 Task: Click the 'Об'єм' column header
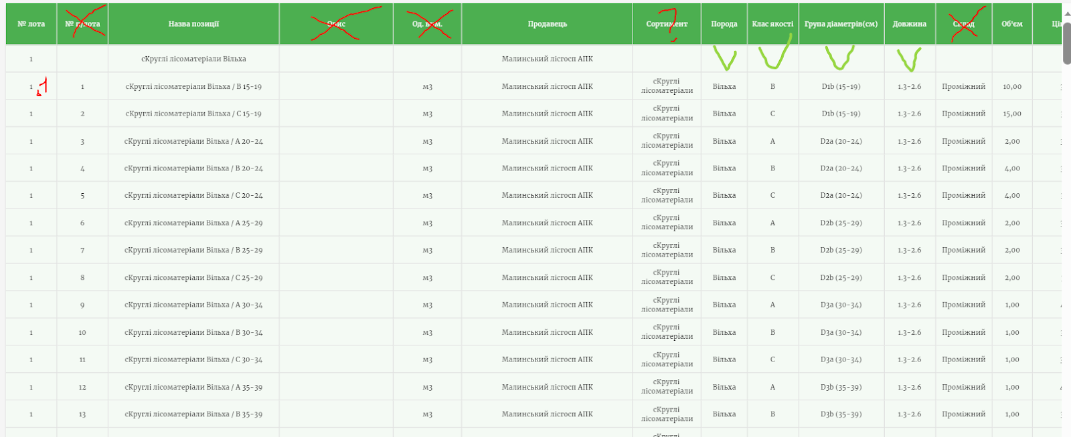(x=1011, y=24)
